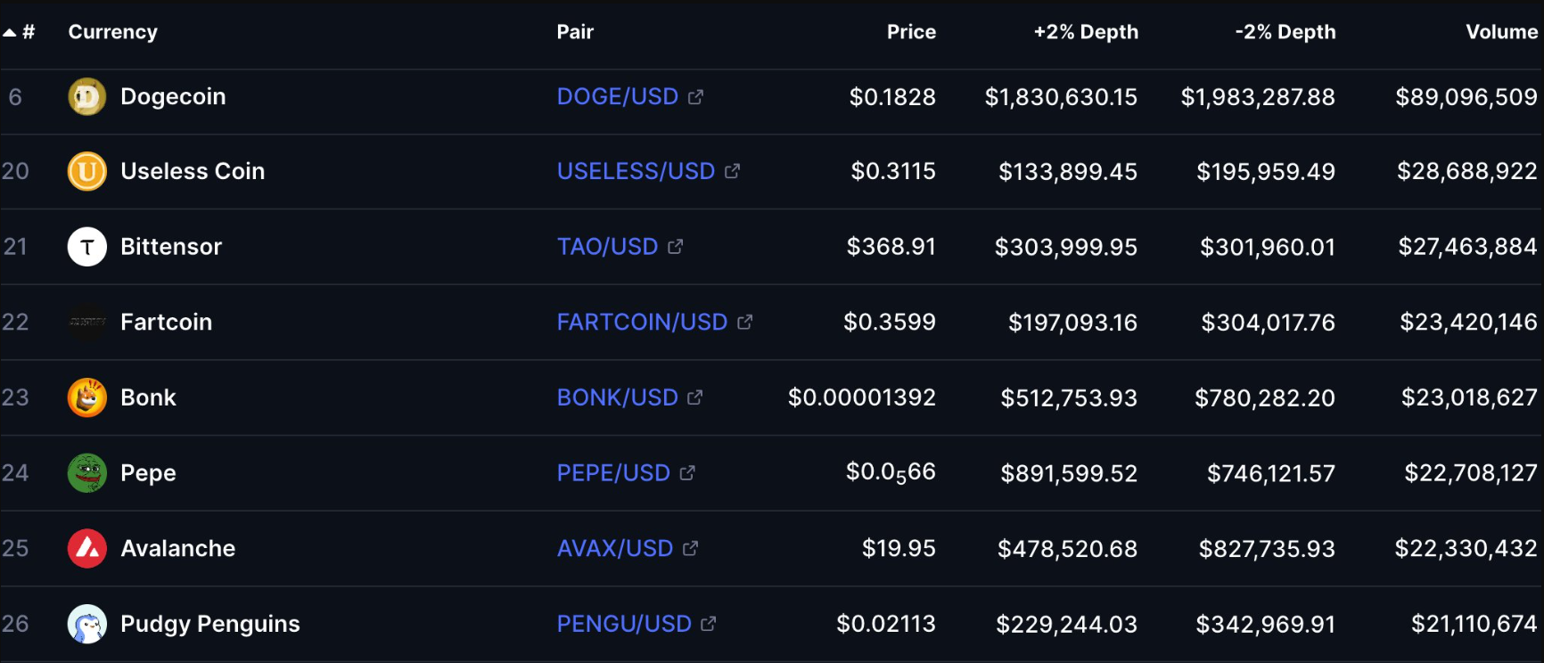Open the TAO/USD pair link

607,247
